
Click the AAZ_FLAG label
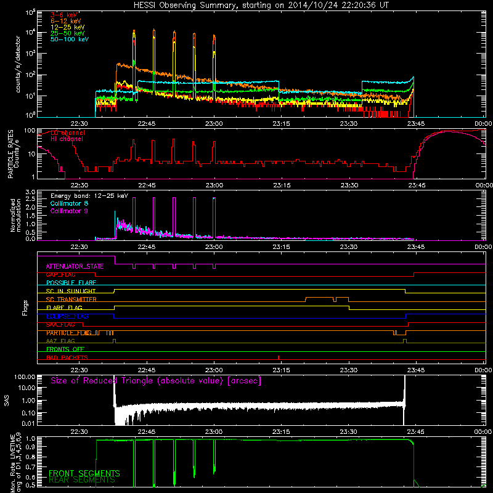pos(60,341)
